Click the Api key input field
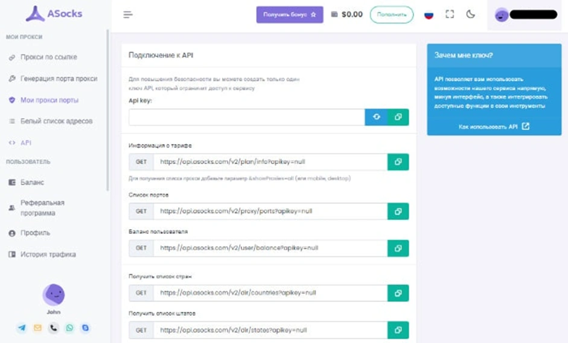 click(x=246, y=117)
